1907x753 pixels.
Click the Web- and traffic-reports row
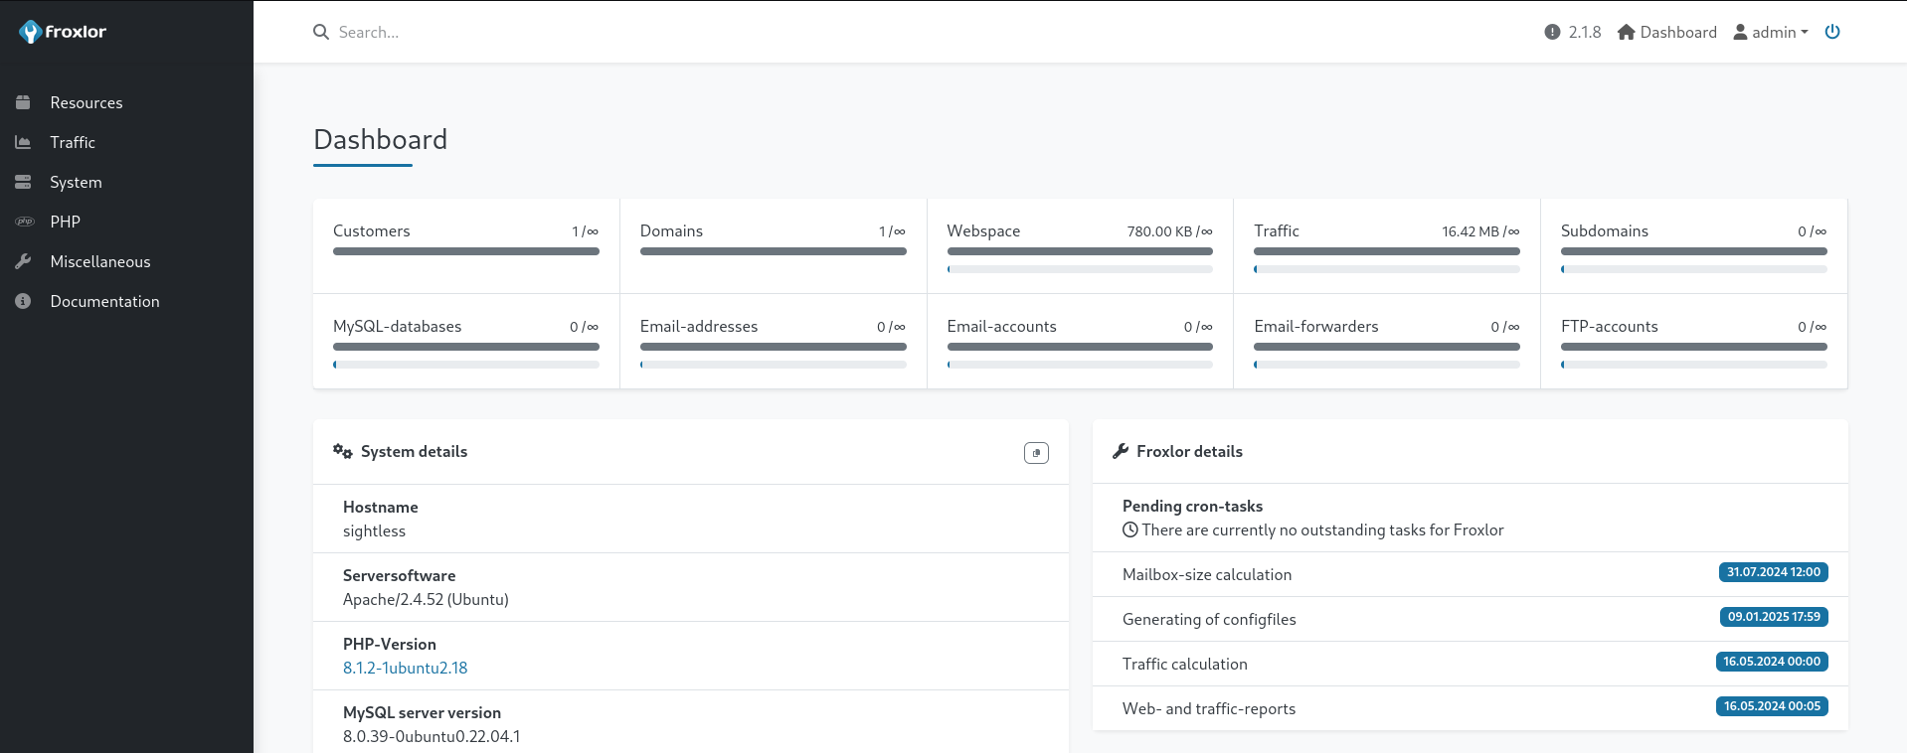point(1470,708)
